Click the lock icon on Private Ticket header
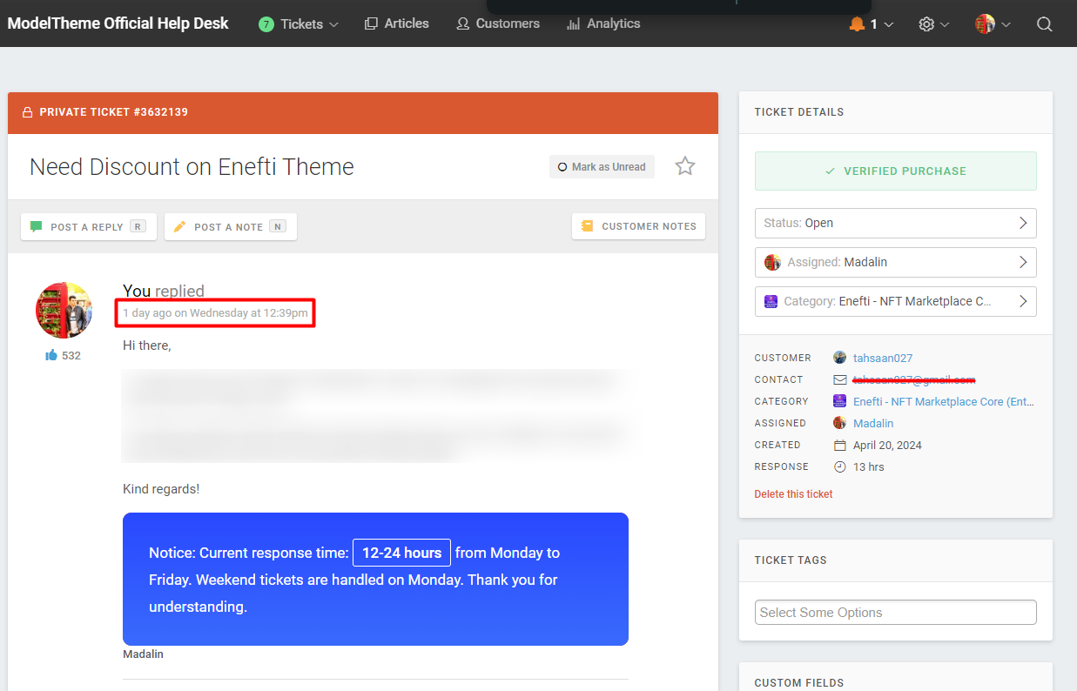Screen dimensions: 1077x691 [x=27, y=112]
